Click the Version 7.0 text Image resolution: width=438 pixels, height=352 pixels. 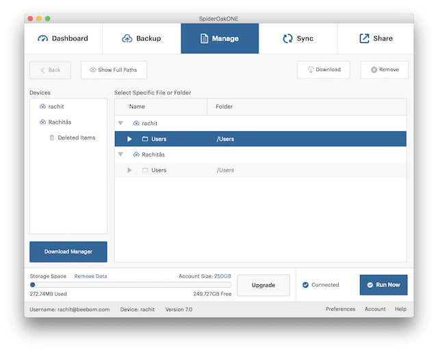pyautogui.click(x=179, y=310)
